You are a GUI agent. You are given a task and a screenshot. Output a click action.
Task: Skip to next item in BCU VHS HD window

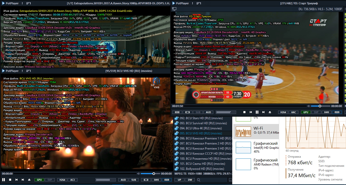click(x=23, y=180)
